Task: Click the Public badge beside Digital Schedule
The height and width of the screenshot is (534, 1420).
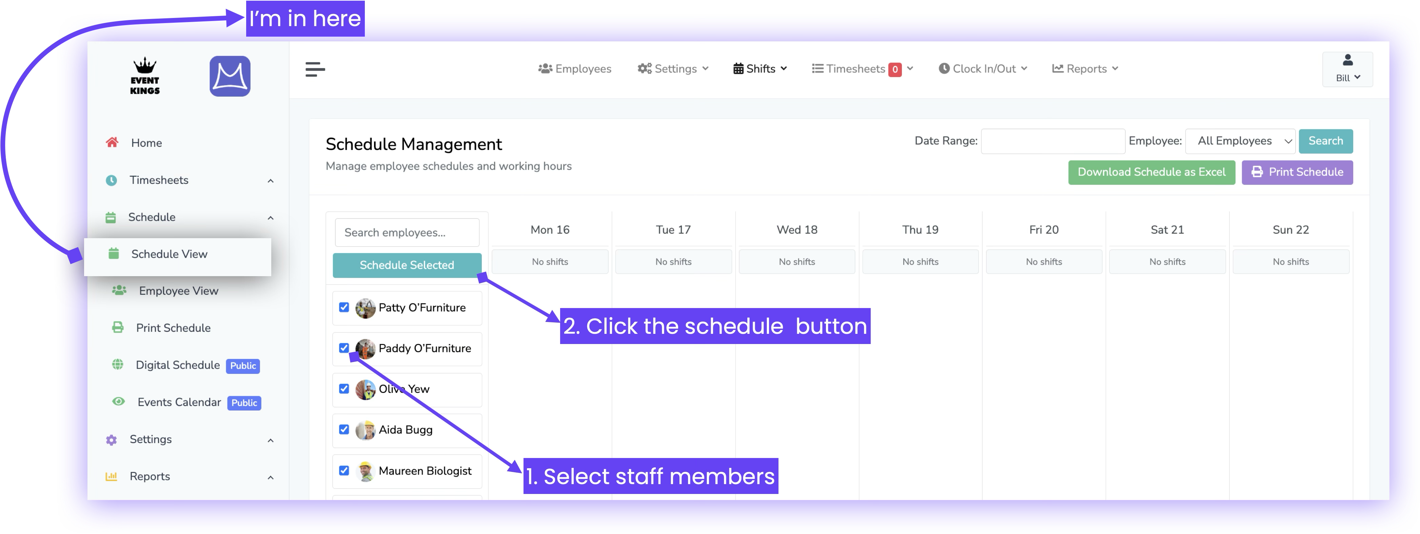Action: [243, 366]
